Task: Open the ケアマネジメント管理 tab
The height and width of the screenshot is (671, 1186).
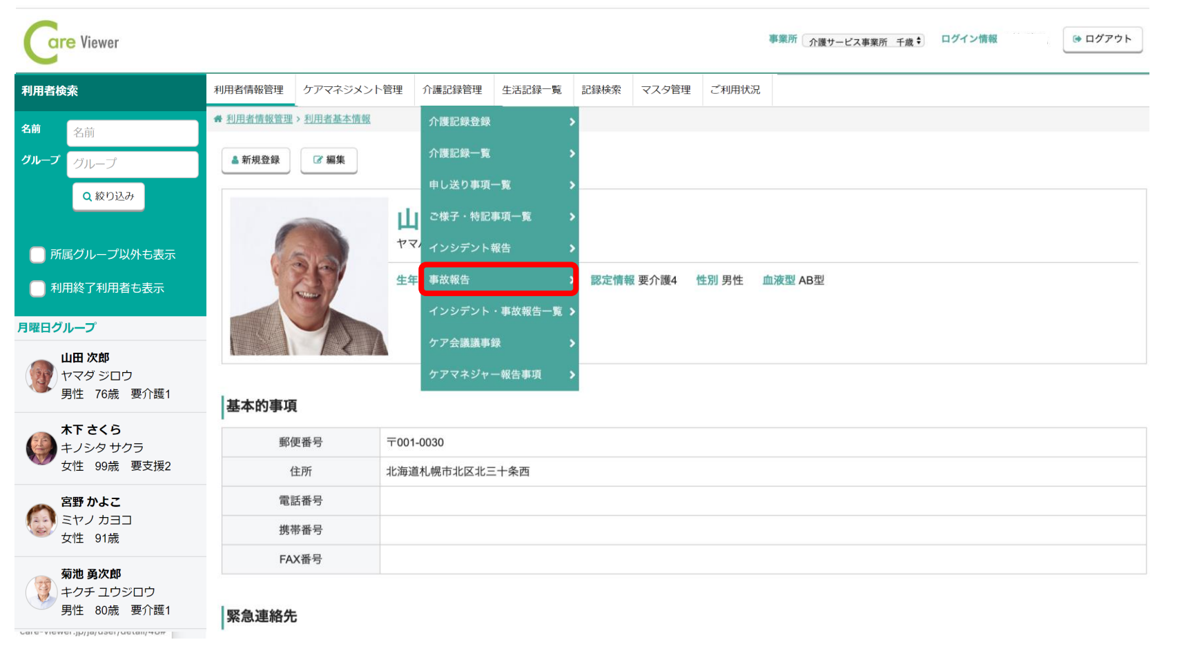Action: [353, 90]
